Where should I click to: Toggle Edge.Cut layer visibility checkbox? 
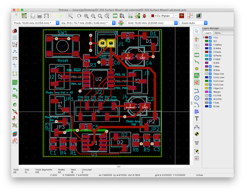(210, 88)
